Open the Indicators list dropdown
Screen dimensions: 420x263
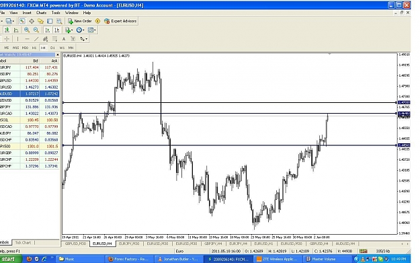69,30
